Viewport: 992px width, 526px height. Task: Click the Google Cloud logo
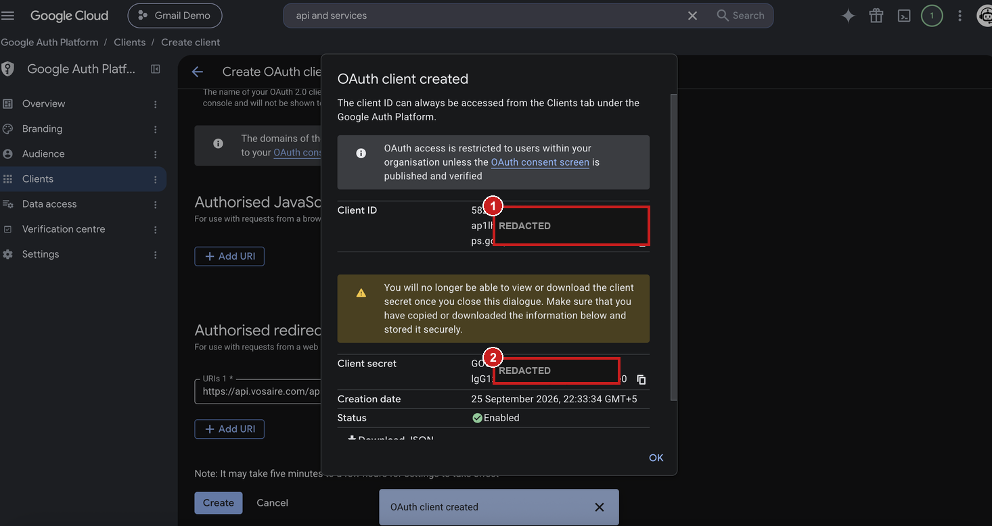69,16
